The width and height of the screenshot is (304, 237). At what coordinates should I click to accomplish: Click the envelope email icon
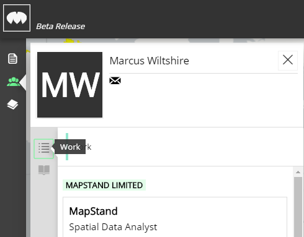115,80
